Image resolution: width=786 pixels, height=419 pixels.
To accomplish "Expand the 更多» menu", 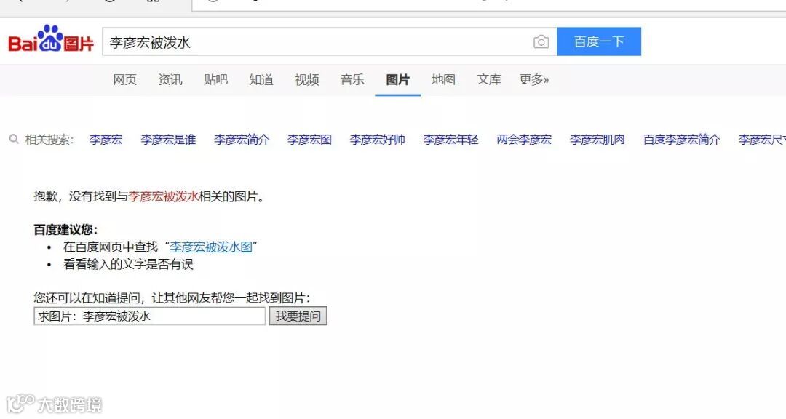I will pos(534,80).
